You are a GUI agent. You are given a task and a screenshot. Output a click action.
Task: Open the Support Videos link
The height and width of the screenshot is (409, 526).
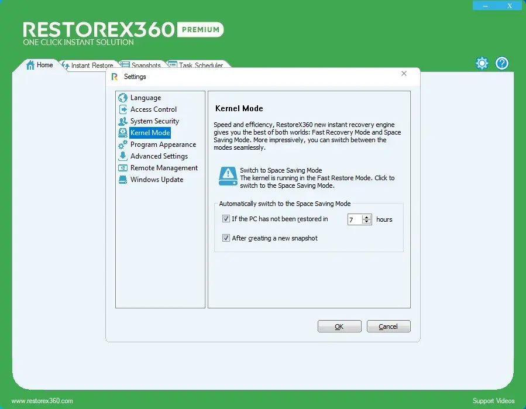point(493,401)
